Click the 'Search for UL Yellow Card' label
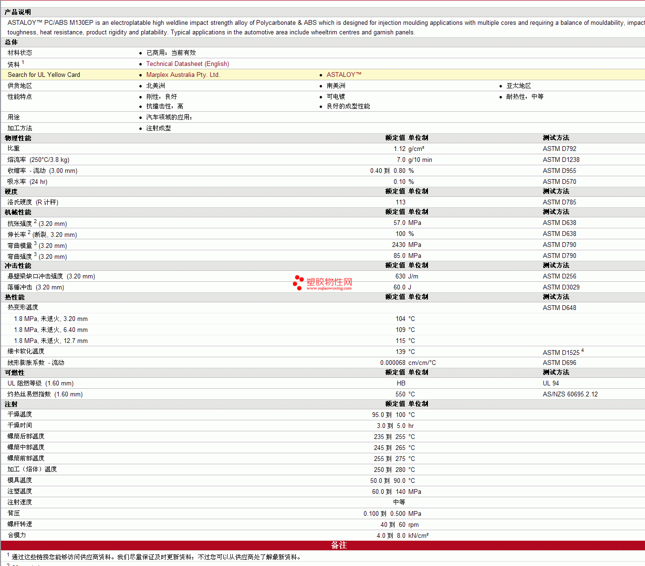Viewport: 645px width, 566px height. click(44, 75)
